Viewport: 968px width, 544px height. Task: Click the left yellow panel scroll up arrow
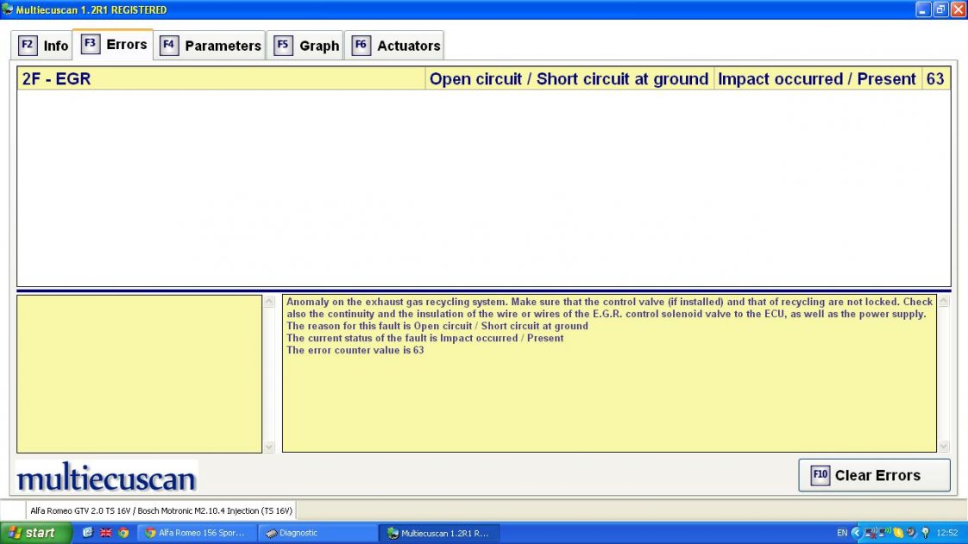point(268,301)
